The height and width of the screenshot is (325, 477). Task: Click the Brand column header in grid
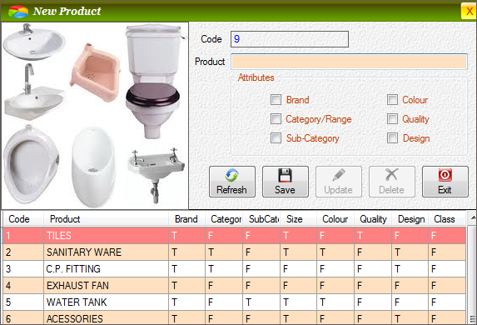point(186,219)
